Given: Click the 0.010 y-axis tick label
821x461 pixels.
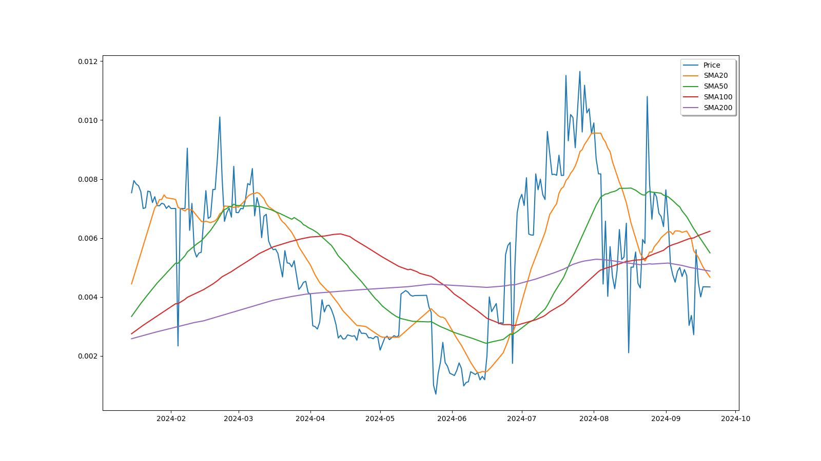Looking at the screenshot, I should click(88, 120).
